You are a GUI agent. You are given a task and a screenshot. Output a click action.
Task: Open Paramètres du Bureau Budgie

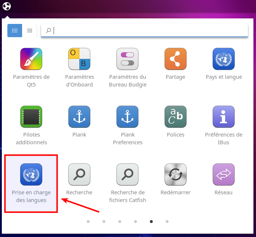127,59
